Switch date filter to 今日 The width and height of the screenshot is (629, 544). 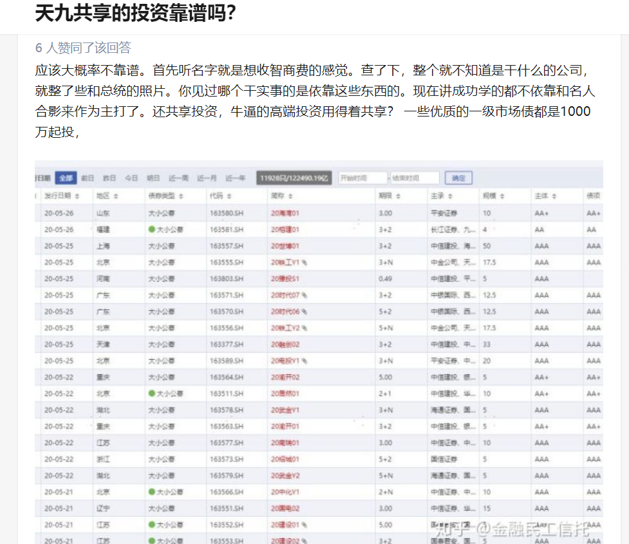131,178
